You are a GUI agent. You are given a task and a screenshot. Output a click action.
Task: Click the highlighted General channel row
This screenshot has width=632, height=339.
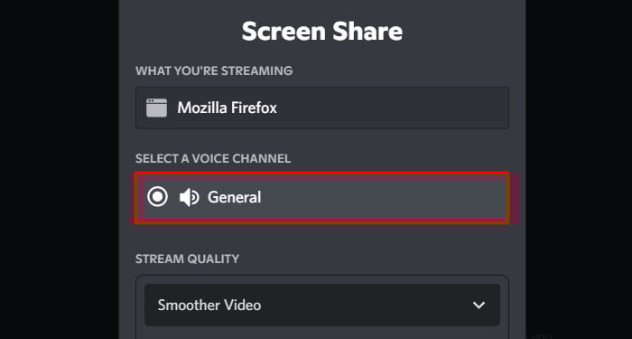click(x=322, y=197)
